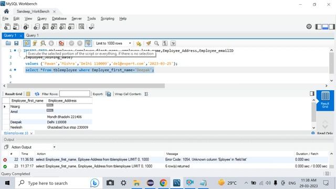Open the Query menu
The width and height of the screenshot is (336, 189).
click(42, 19)
